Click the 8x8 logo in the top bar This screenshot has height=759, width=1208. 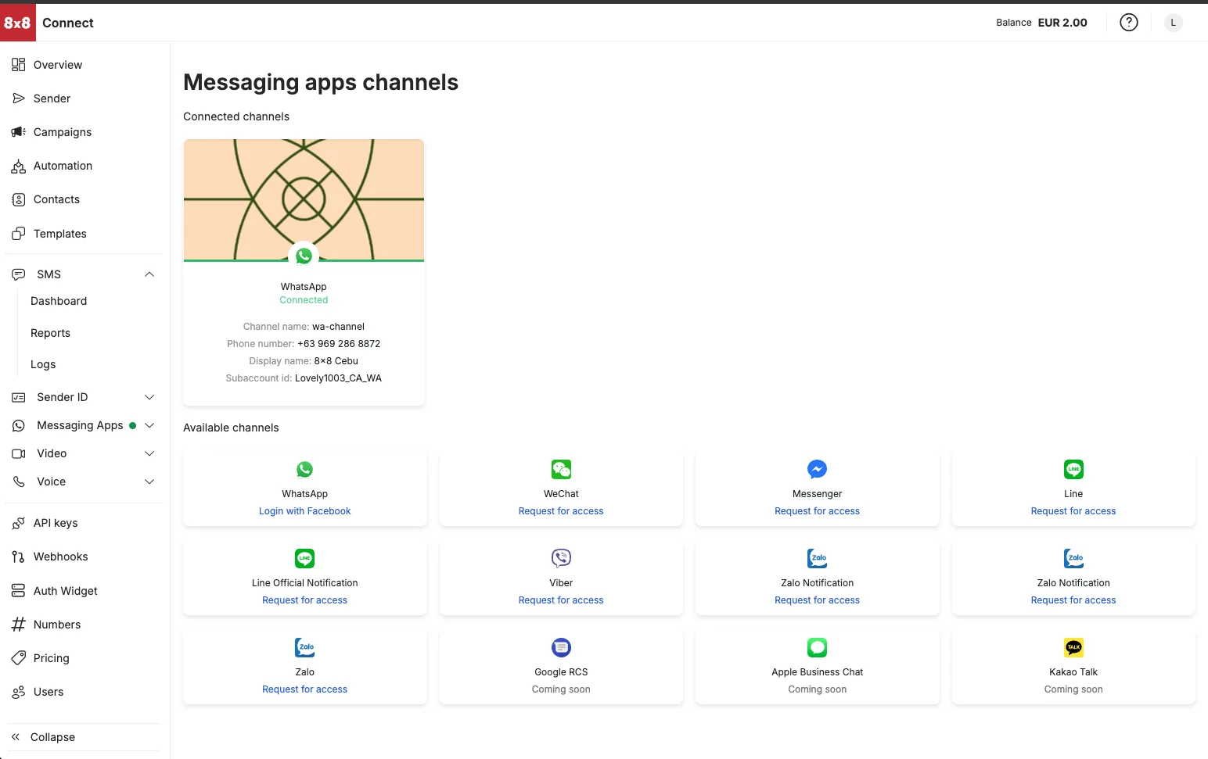[18, 23]
